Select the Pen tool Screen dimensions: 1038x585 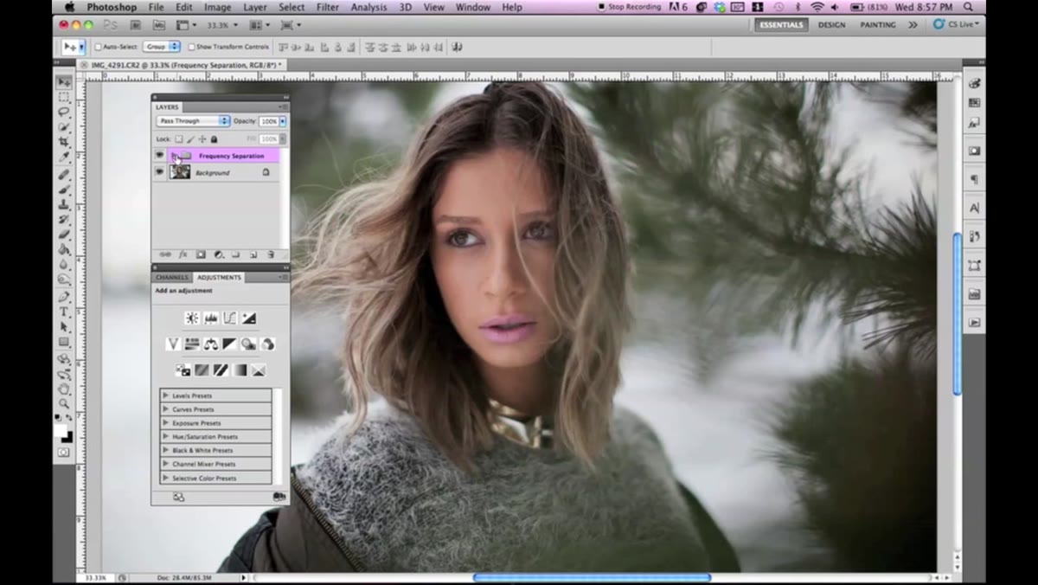point(64,296)
